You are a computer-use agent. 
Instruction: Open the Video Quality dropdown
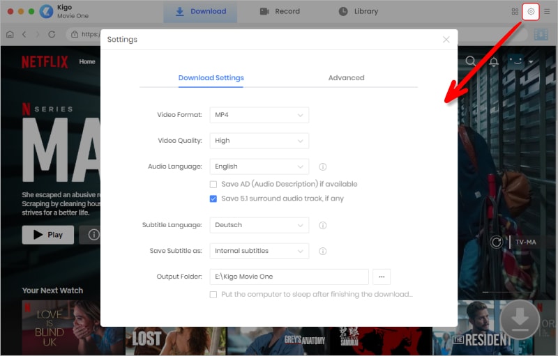point(259,141)
